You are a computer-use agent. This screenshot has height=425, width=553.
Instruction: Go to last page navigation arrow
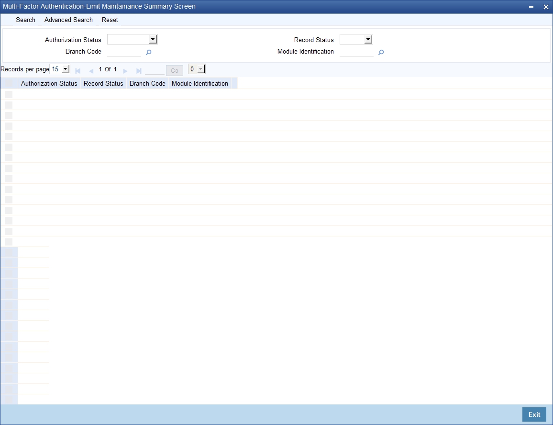click(x=139, y=71)
